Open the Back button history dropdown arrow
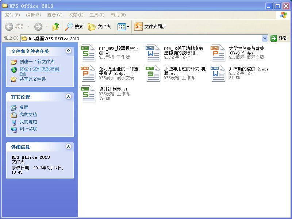 (28, 27)
